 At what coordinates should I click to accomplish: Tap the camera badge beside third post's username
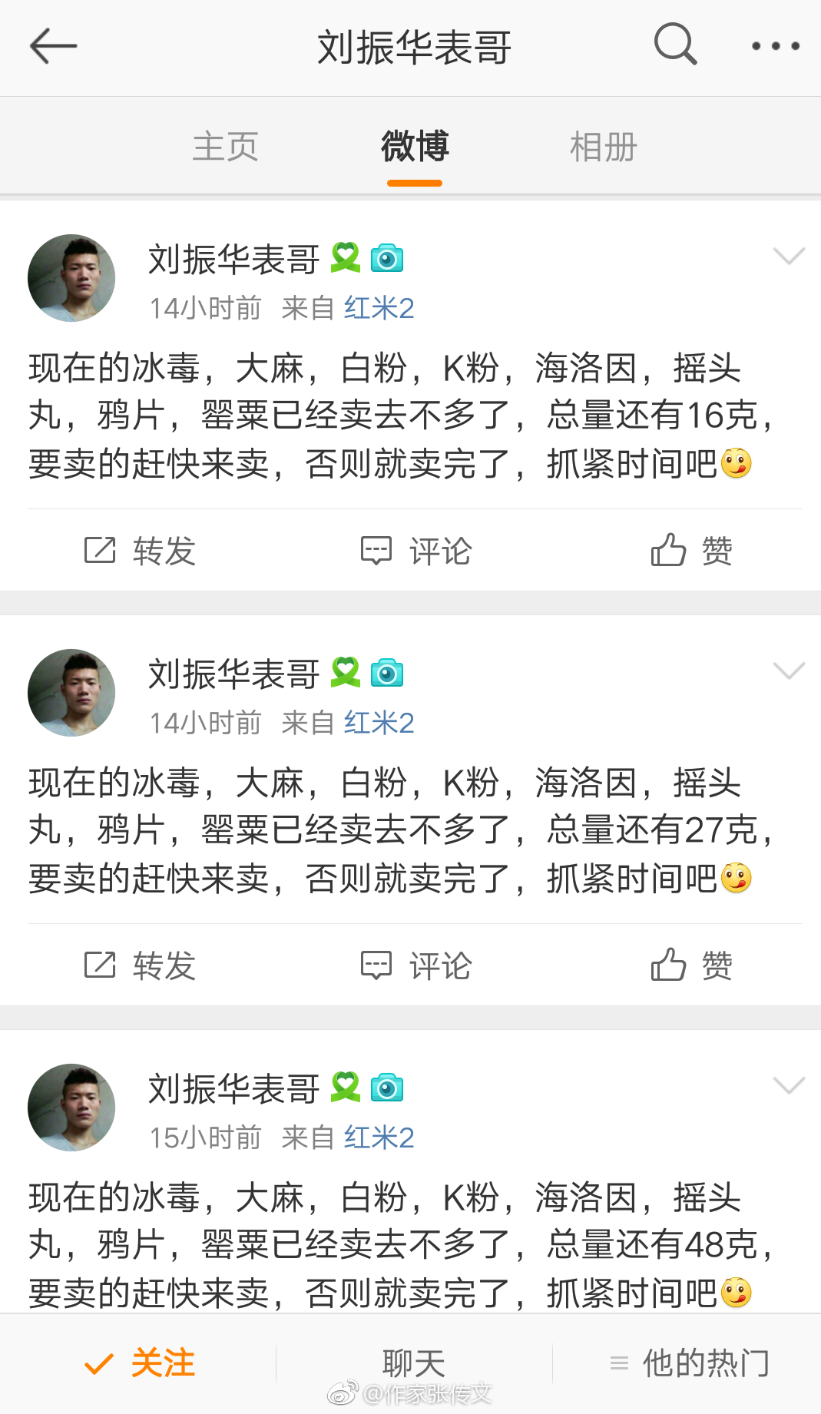click(387, 1088)
